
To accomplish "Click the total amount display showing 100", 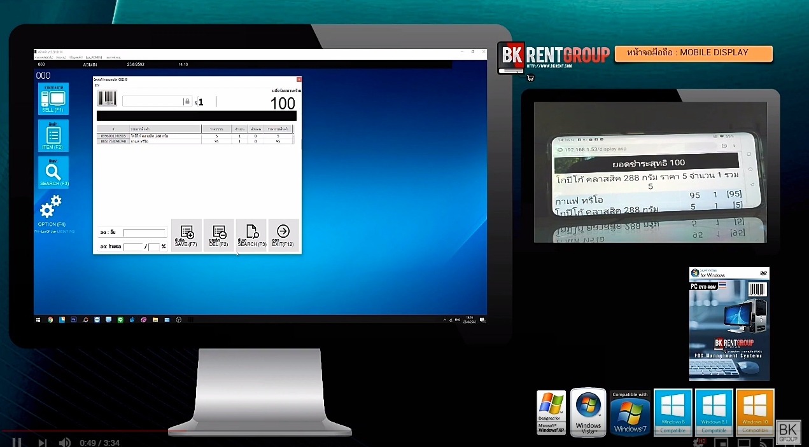I will (x=283, y=104).
